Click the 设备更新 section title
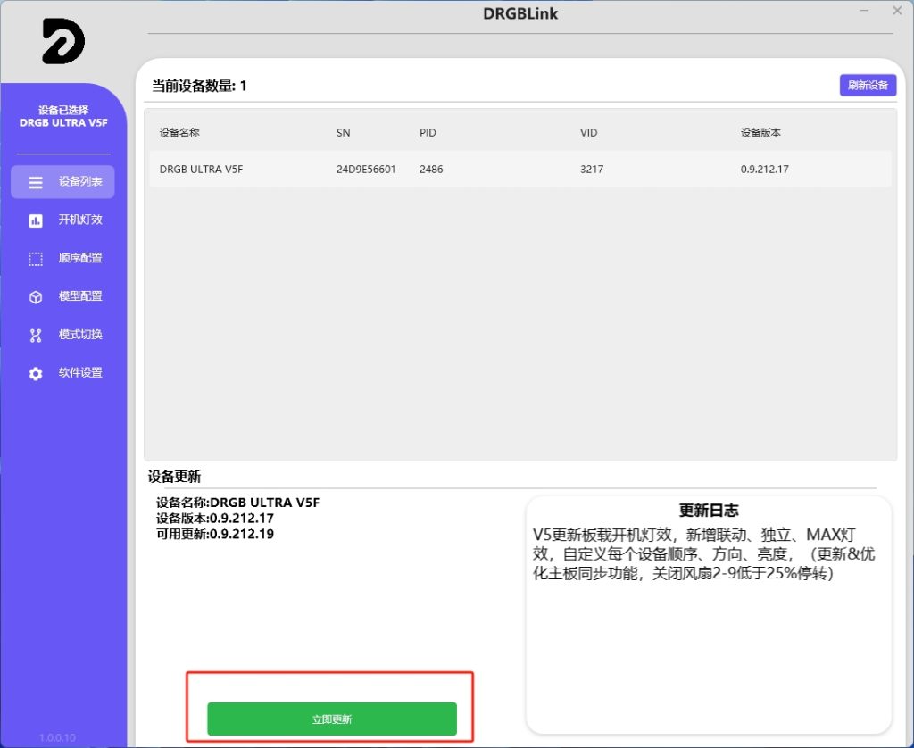The image size is (914, 748). pyautogui.click(x=174, y=477)
